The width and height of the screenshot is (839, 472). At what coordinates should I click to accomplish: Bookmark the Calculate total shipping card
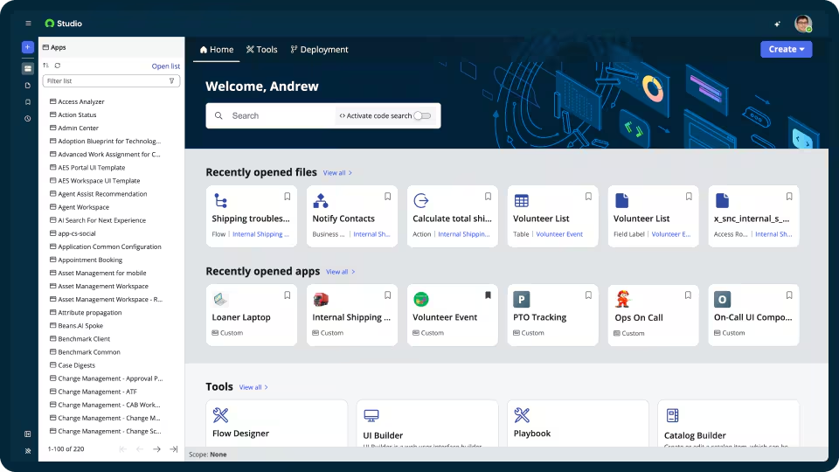coord(488,197)
